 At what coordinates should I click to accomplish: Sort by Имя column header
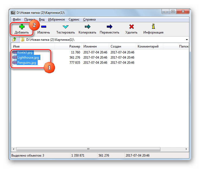(x=33, y=46)
